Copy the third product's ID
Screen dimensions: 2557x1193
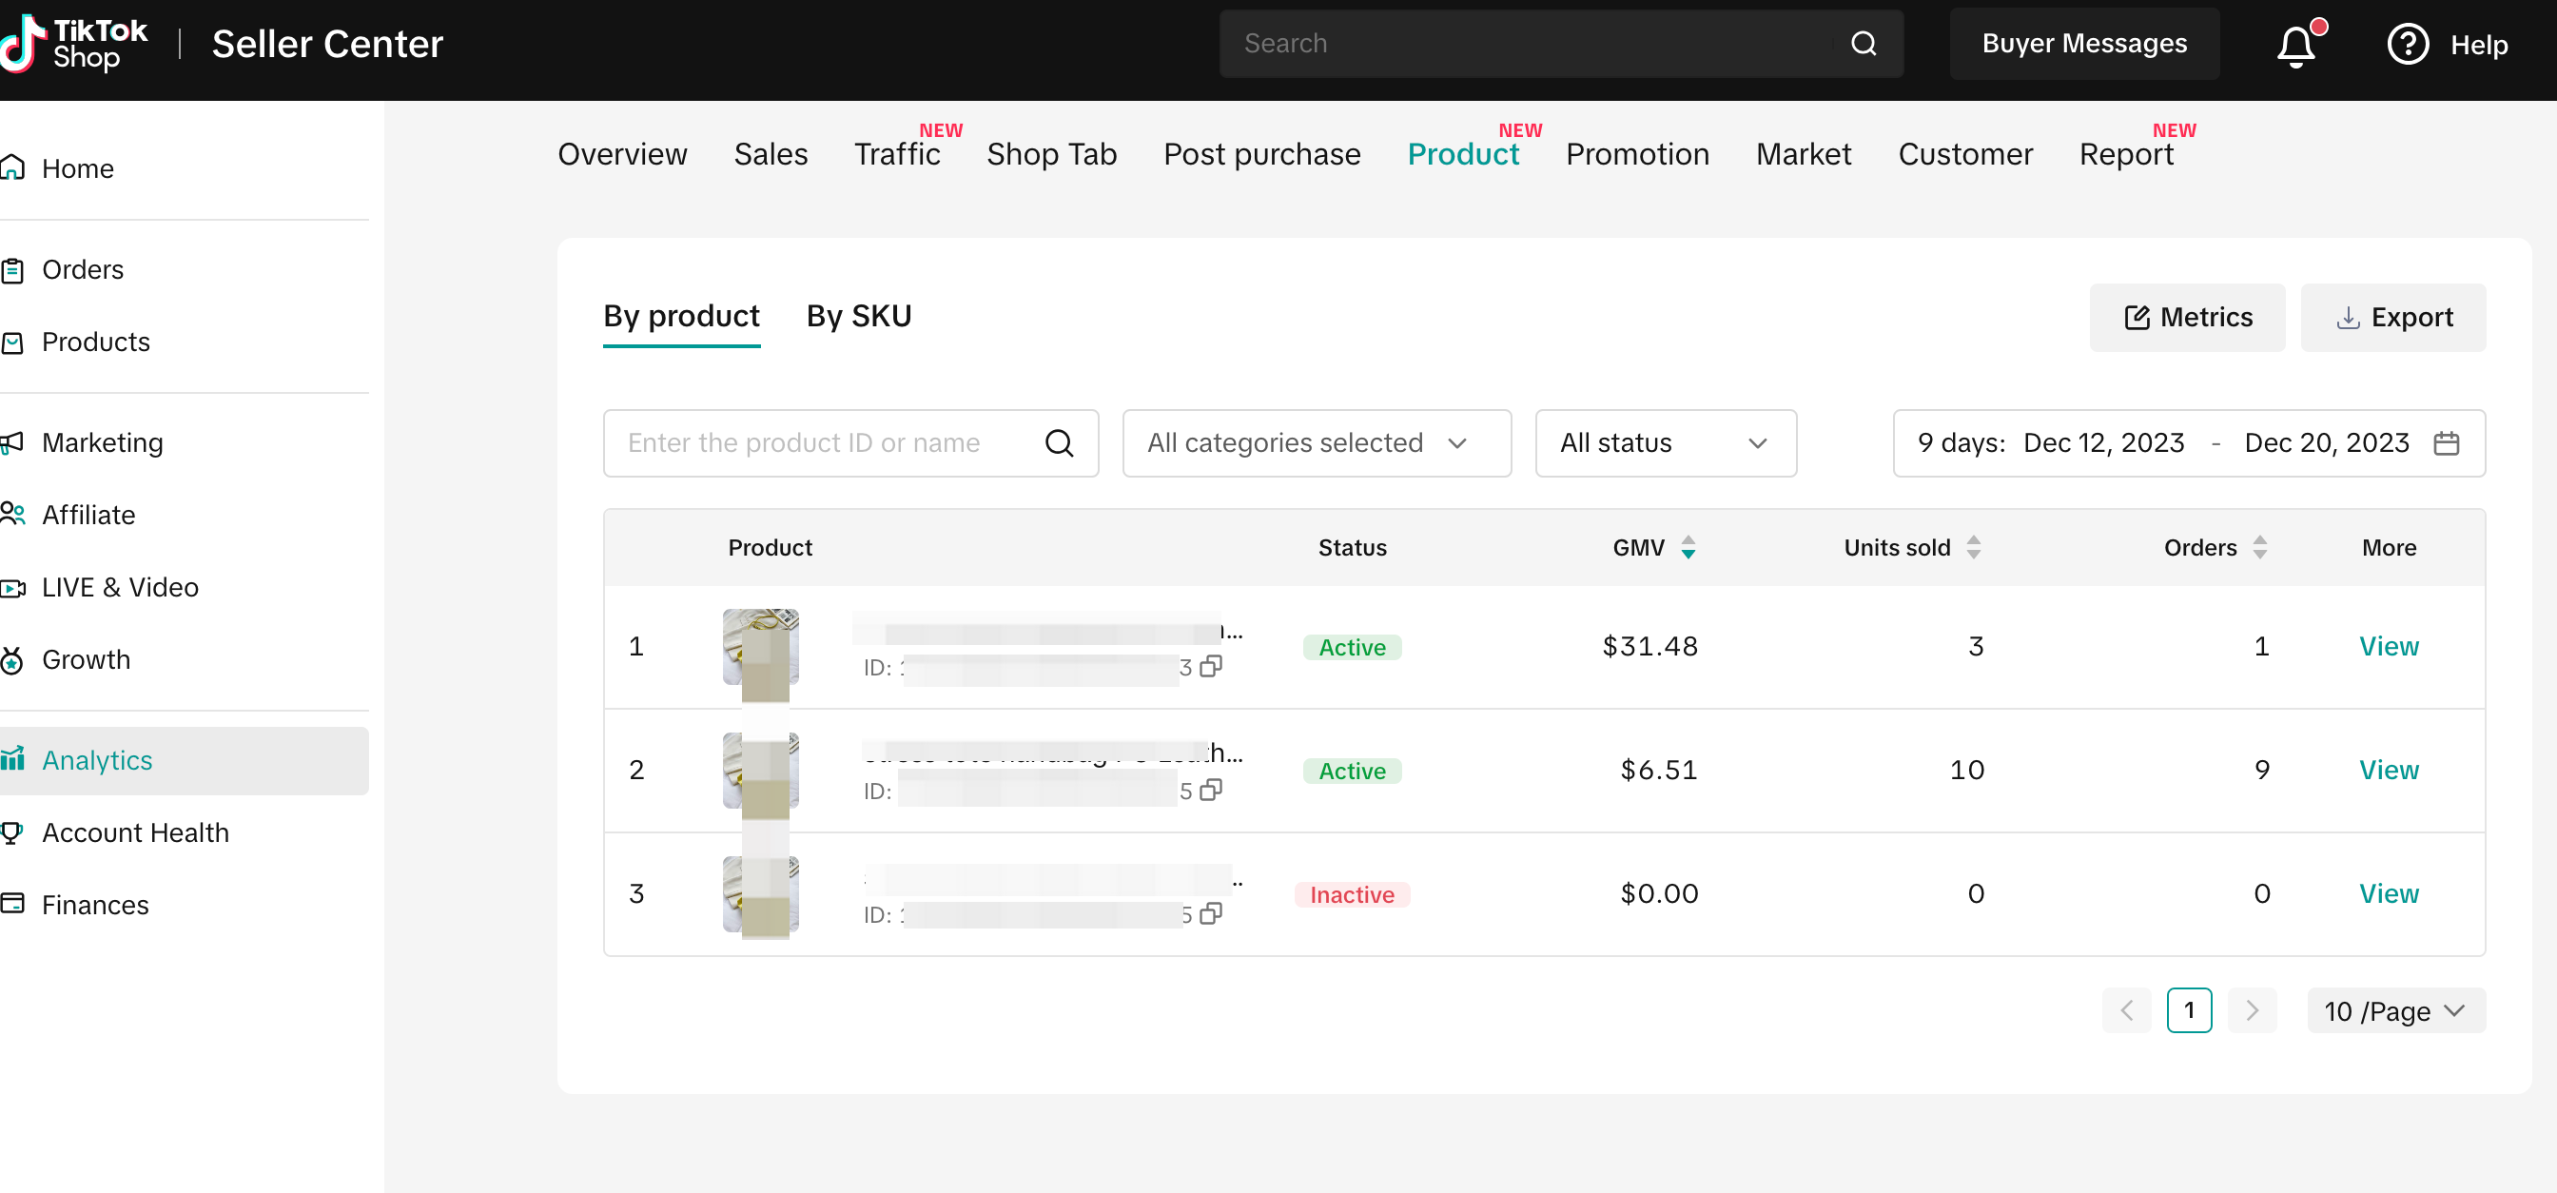pyautogui.click(x=1210, y=914)
